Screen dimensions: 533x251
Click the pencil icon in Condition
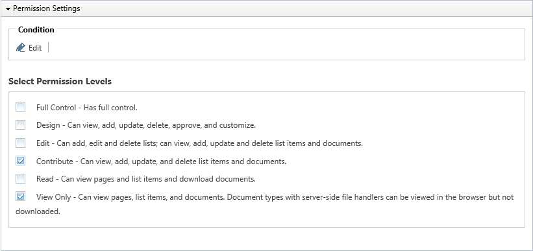point(21,47)
